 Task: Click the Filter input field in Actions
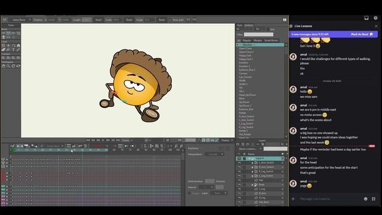(258, 35)
